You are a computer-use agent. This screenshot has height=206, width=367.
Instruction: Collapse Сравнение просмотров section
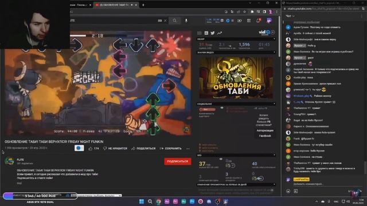click(x=274, y=184)
